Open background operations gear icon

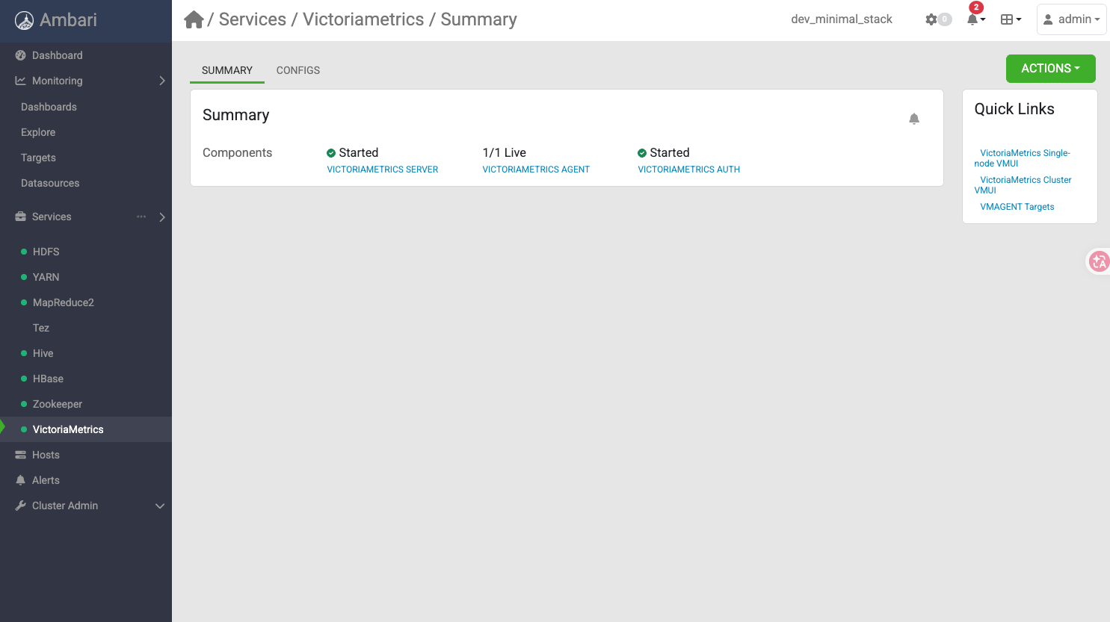(931, 19)
